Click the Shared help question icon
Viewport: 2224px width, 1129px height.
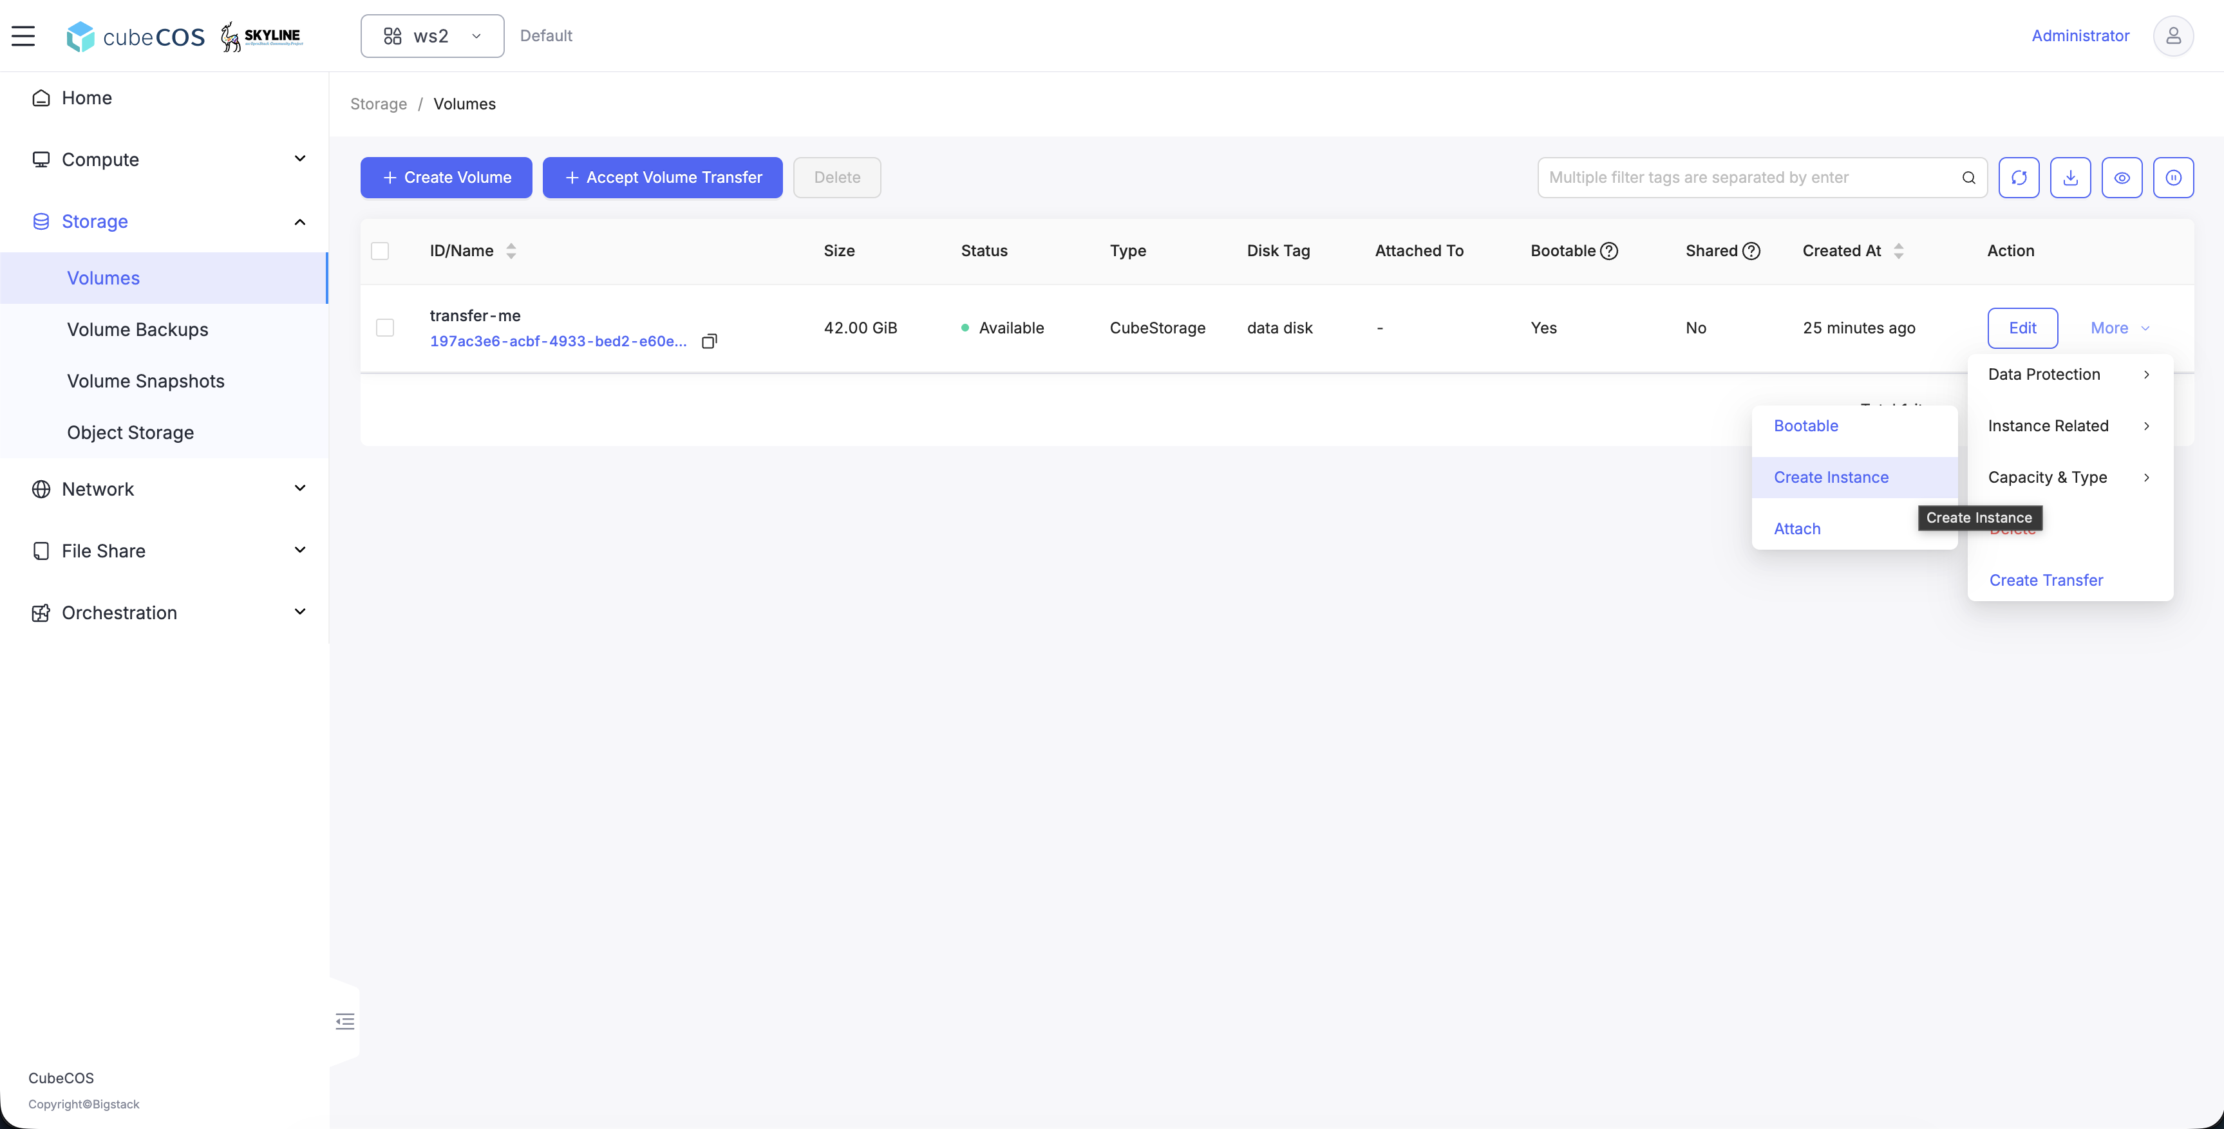pos(1751,251)
